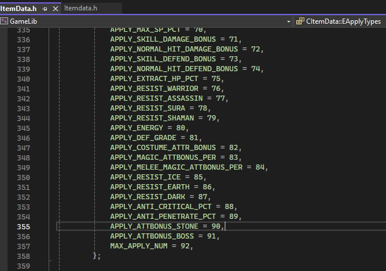Select the active ItemData.h tab
The height and width of the screenshot is (271, 386).
(x=20, y=9)
